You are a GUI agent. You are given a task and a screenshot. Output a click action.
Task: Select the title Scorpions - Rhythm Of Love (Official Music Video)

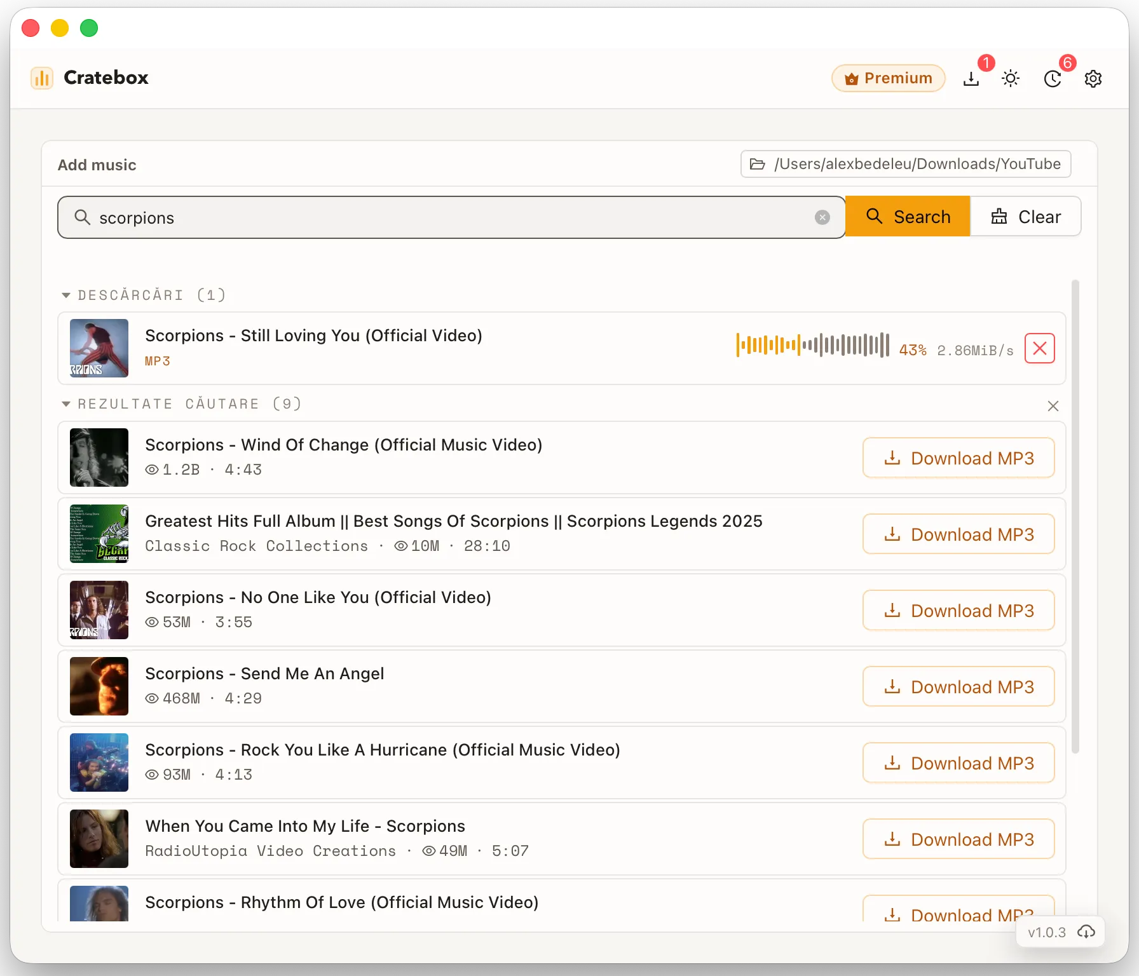(342, 902)
